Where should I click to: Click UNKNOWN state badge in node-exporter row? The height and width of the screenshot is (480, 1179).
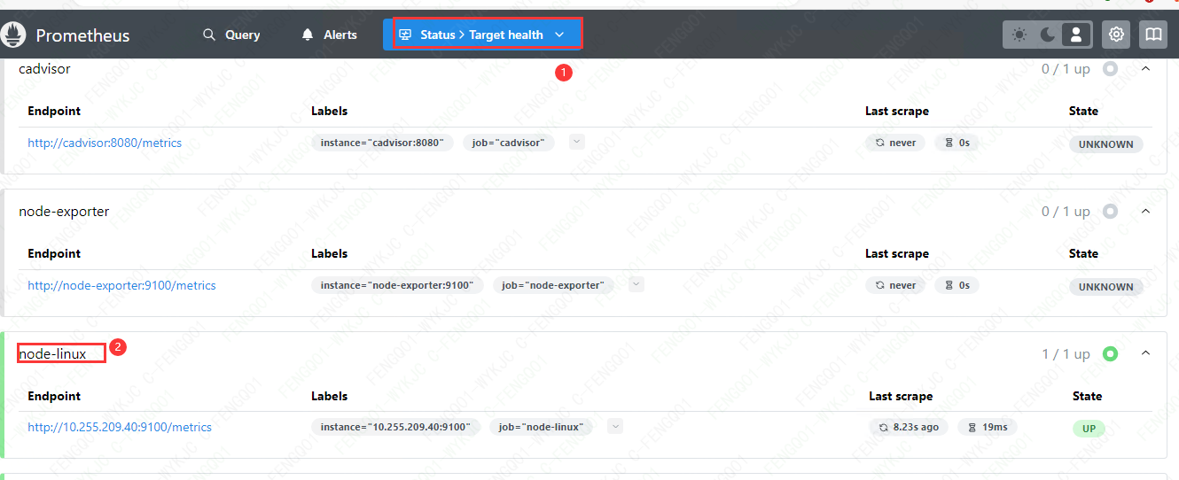1105,287
